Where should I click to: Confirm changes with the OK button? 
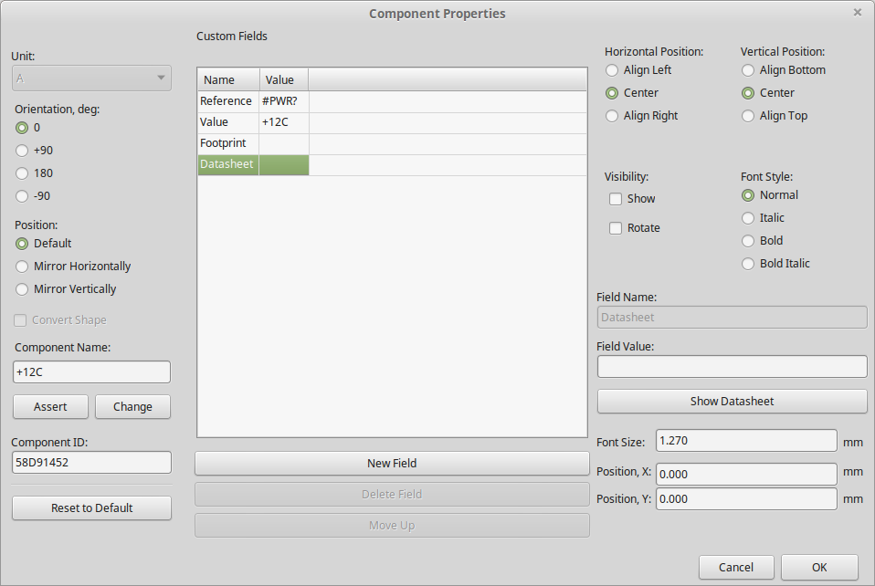pos(819,568)
